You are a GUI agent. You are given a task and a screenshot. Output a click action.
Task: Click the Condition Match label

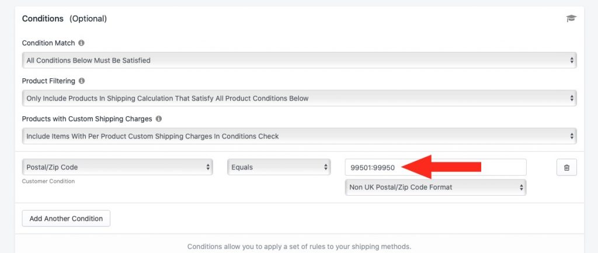click(48, 43)
